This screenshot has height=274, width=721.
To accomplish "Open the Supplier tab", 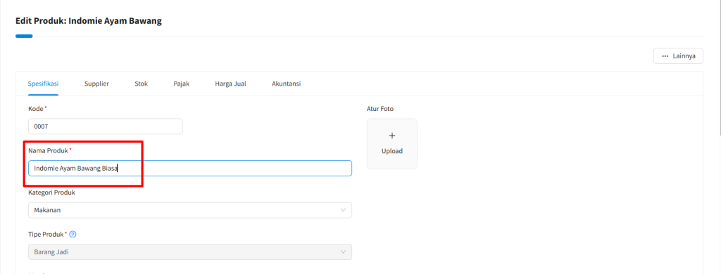I will point(96,84).
